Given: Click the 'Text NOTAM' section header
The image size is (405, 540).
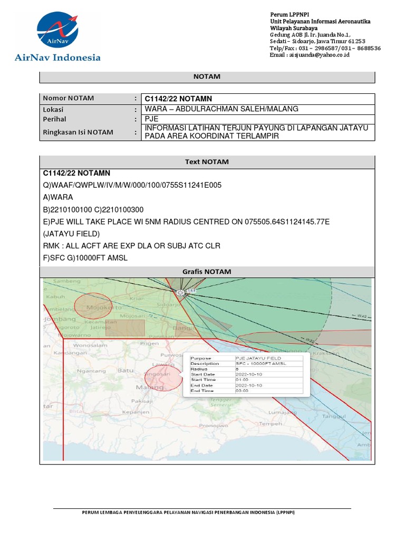Looking at the screenshot, I should pyautogui.click(x=207, y=162).
